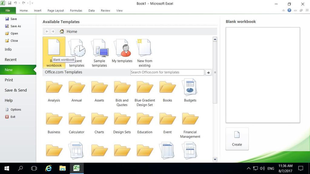
Task: Open the Annual templates folder
Action: (77, 91)
